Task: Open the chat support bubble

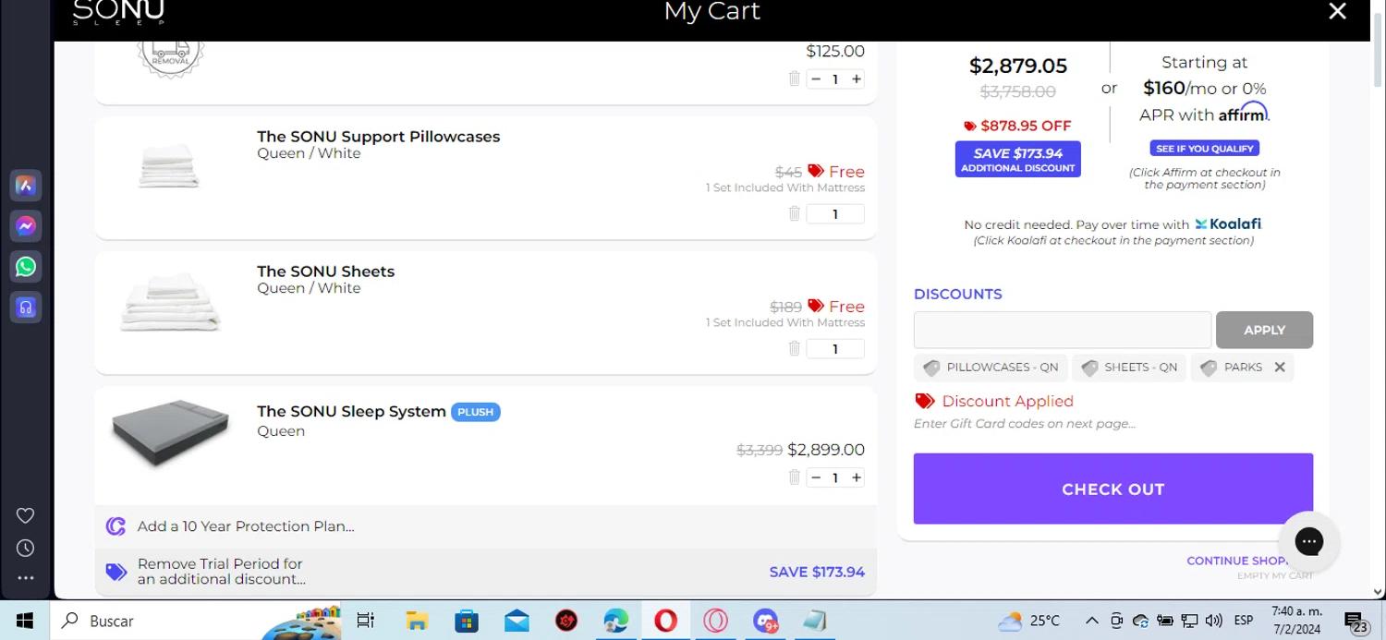Action: (1309, 541)
